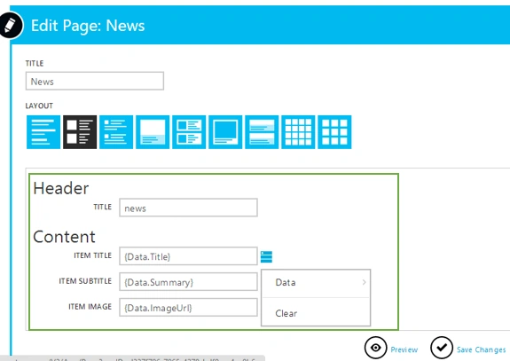
Task: Edit the page Title field containing News
Action: [x=95, y=81]
